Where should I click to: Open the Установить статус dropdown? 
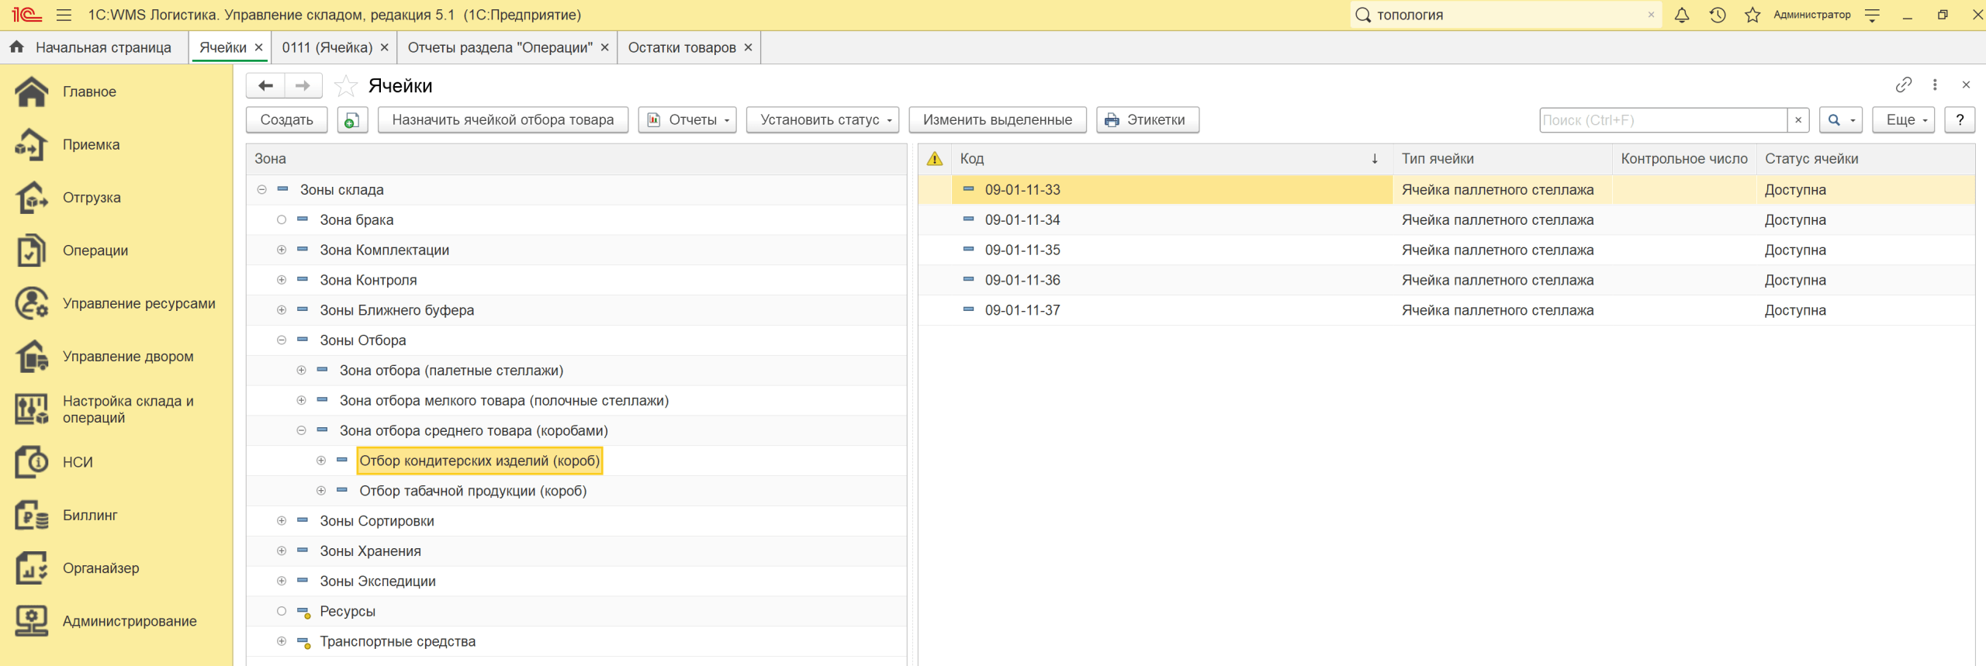(822, 120)
